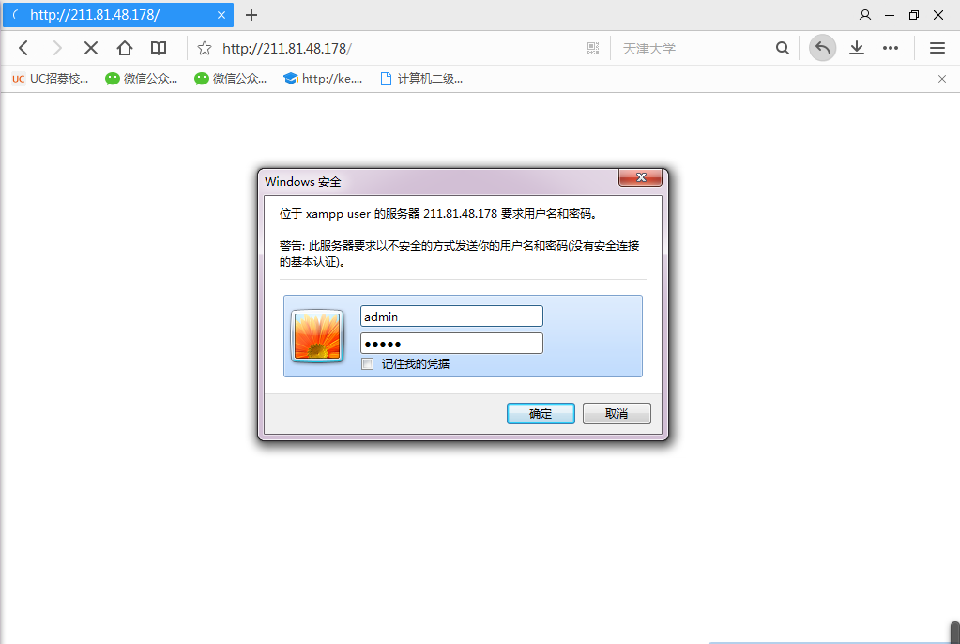Check the 记住我的凭据 checkbox
This screenshot has height=644, width=960.
[367, 364]
